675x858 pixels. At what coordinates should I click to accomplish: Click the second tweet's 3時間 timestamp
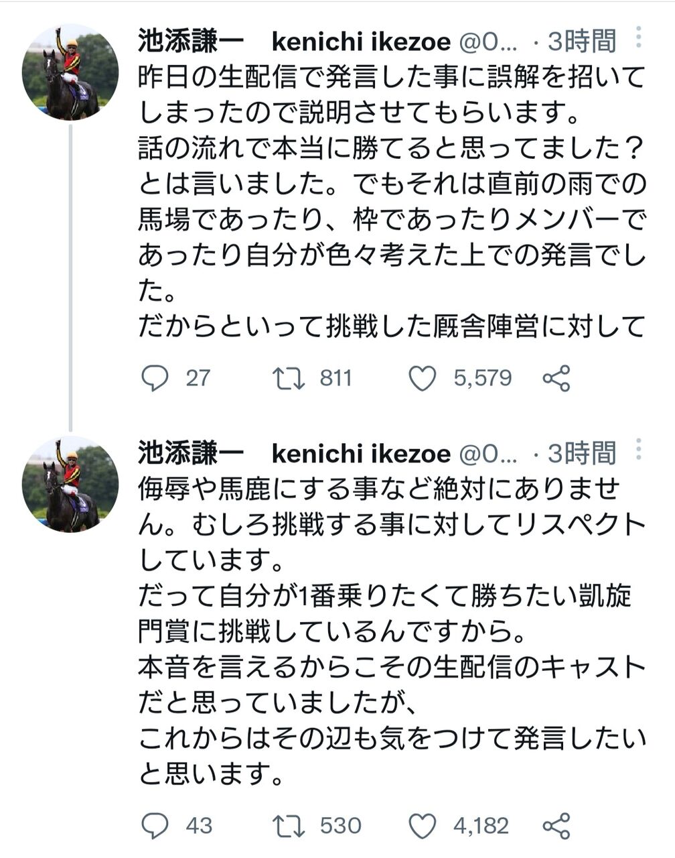tap(581, 454)
